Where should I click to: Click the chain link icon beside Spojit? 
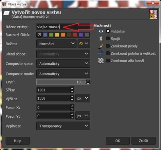point(101,39)
